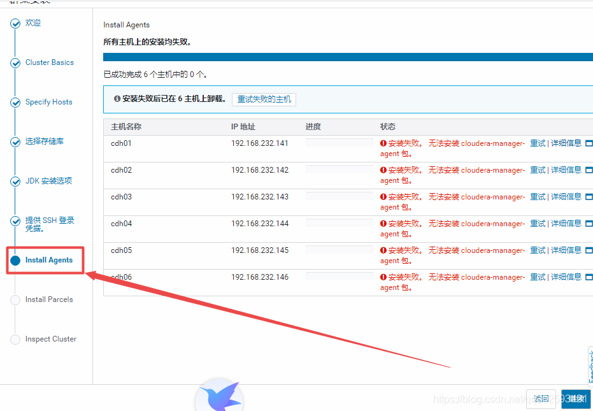
Task: Open 详细信息 for host cdh02
Action: [566, 170]
